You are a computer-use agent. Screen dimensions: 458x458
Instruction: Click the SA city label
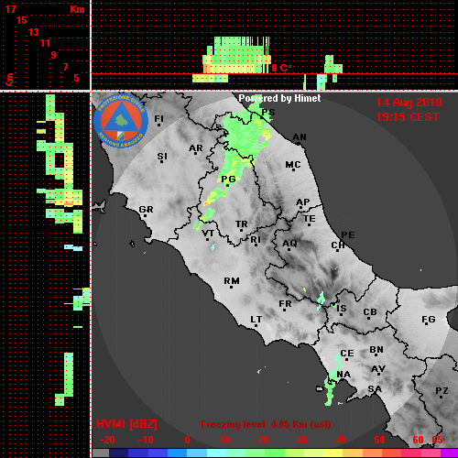point(375,389)
